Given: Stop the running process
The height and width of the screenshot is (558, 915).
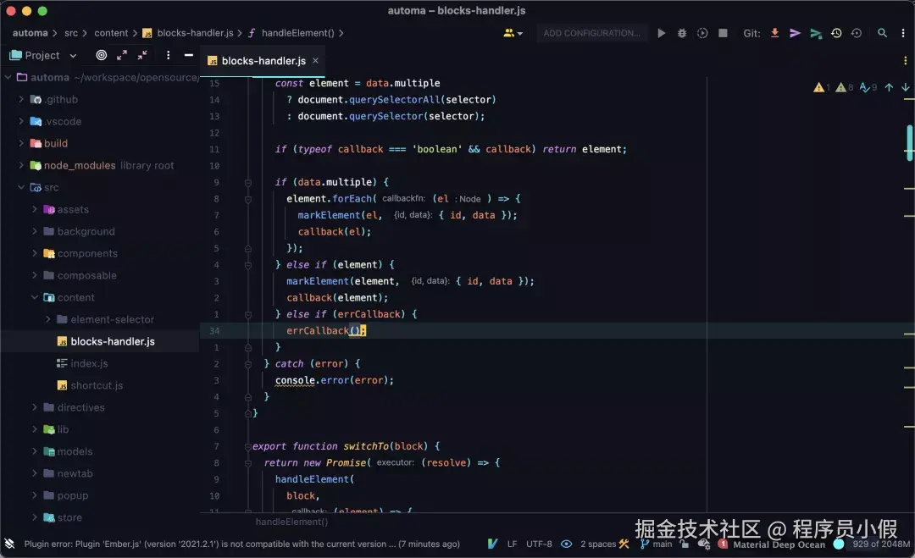Looking at the screenshot, I should [723, 33].
